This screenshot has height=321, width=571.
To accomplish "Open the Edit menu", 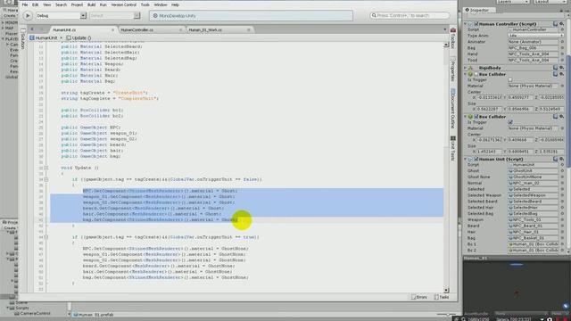I will 36,4.
